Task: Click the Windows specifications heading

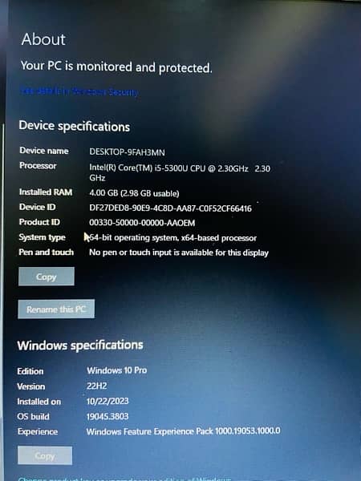Action: click(80, 345)
